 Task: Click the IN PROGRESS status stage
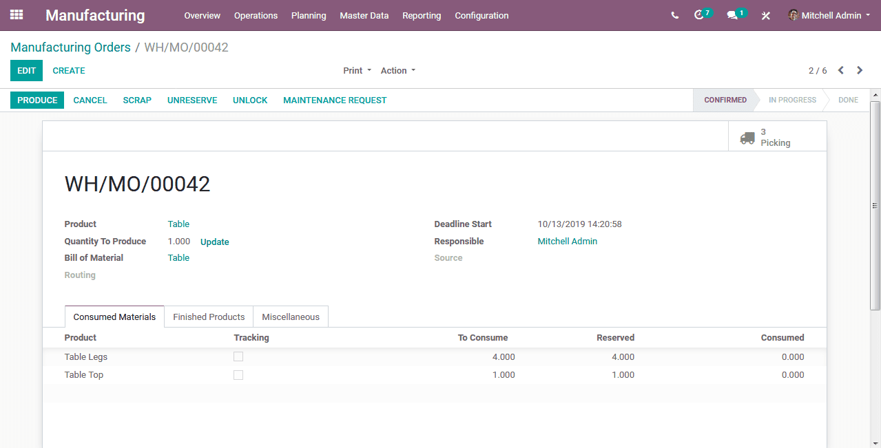point(792,100)
